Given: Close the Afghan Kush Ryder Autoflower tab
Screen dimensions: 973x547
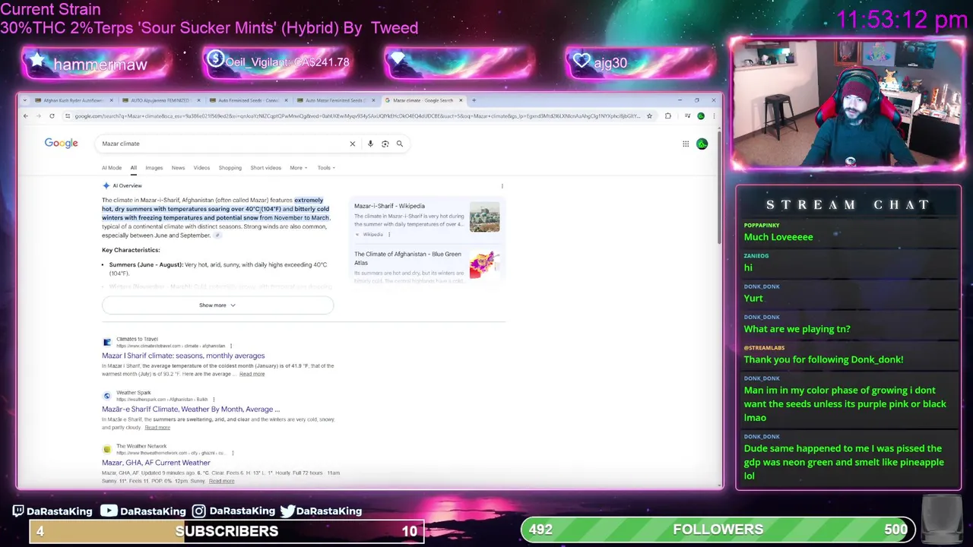Looking at the screenshot, I should coord(111,100).
